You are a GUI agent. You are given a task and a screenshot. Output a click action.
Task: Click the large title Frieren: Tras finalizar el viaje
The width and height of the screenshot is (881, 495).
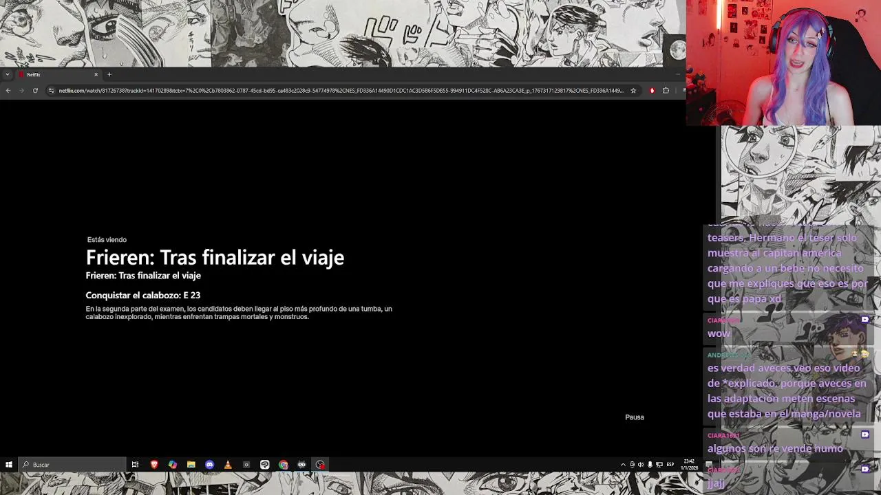click(x=215, y=258)
